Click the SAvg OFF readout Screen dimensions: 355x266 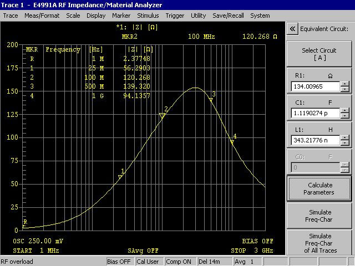[143, 250]
